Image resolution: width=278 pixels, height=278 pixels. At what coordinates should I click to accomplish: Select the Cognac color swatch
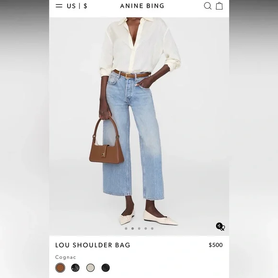(x=60, y=267)
